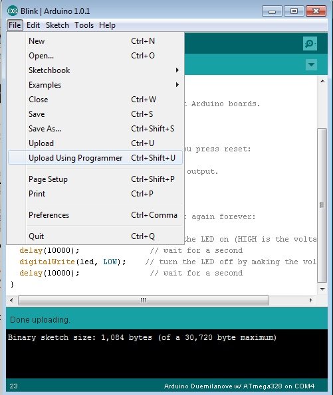Click the 'Binary sketch size' console line

(x=142, y=337)
